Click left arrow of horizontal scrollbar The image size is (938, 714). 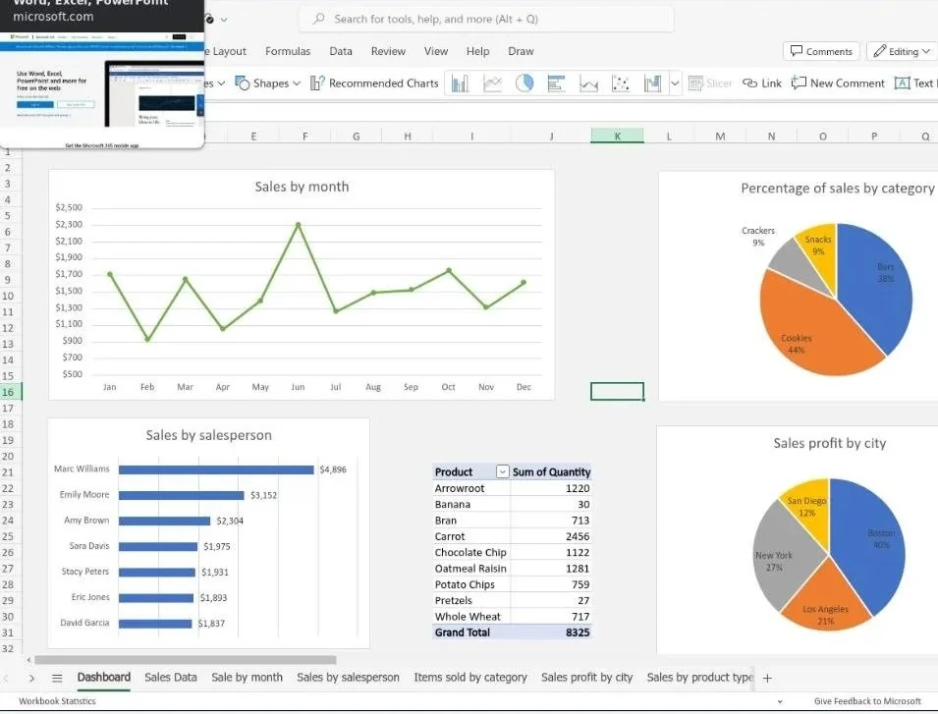pos(28,660)
